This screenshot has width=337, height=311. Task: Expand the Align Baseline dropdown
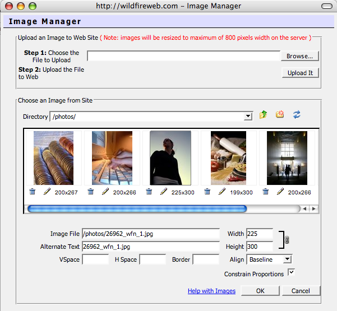coord(287,259)
